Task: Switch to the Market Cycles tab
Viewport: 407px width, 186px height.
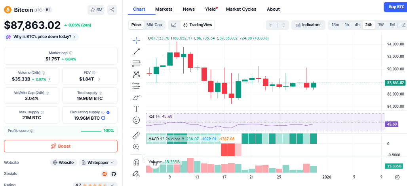Action: tap(241, 9)
